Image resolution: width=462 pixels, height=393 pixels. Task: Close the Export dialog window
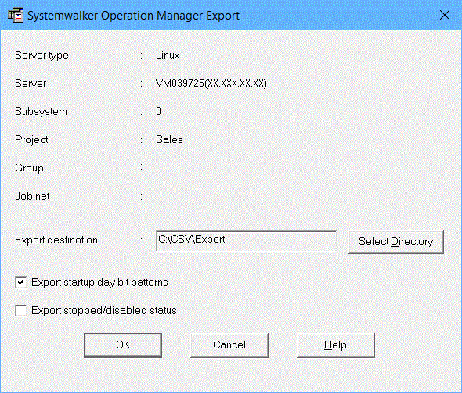click(444, 15)
